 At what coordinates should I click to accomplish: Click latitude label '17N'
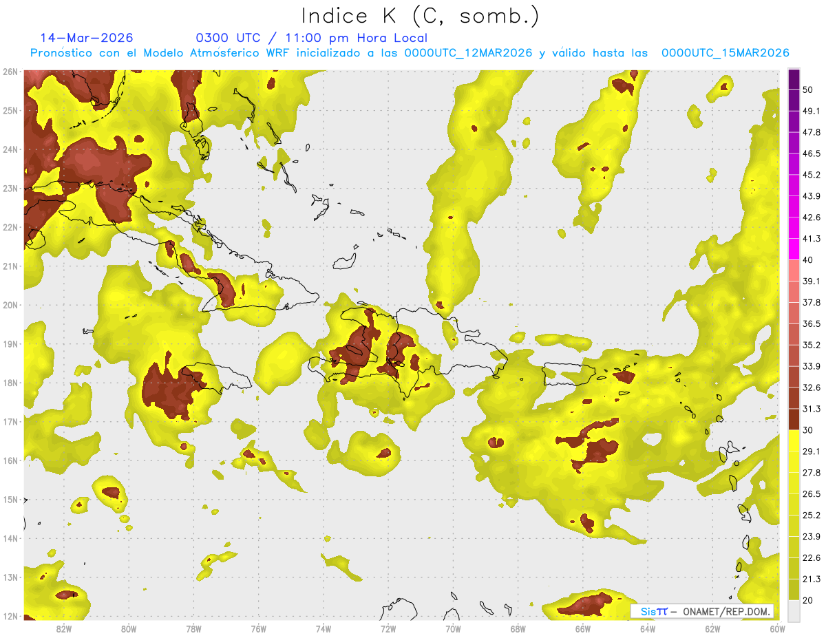click(10, 422)
